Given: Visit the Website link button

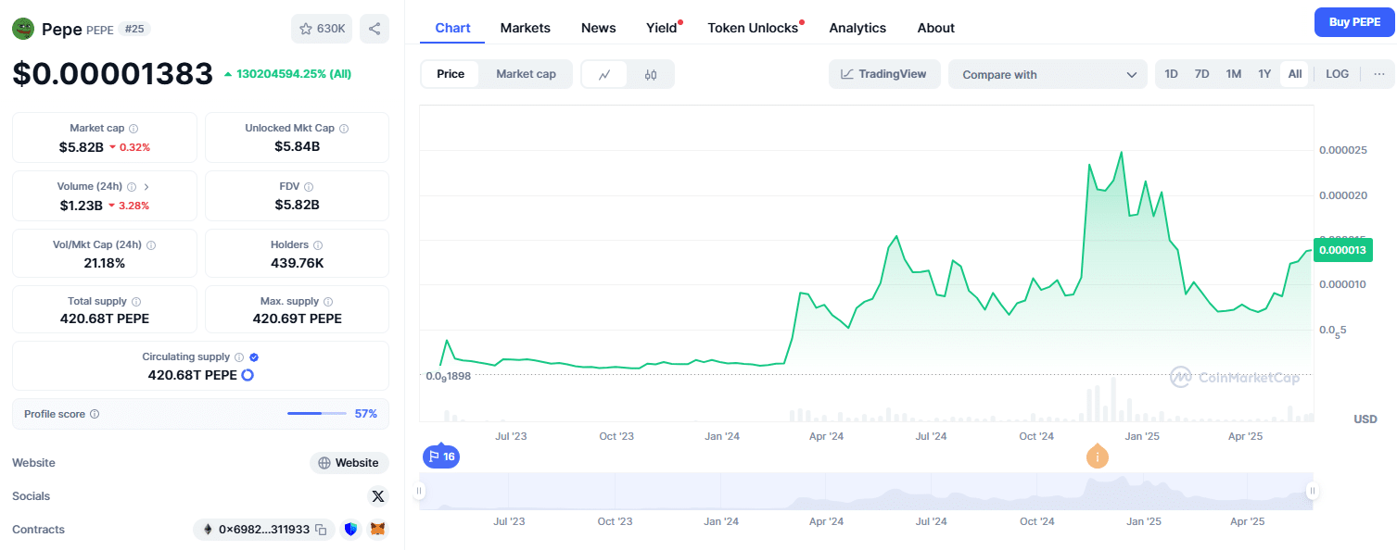Looking at the screenshot, I should coord(349,463).
